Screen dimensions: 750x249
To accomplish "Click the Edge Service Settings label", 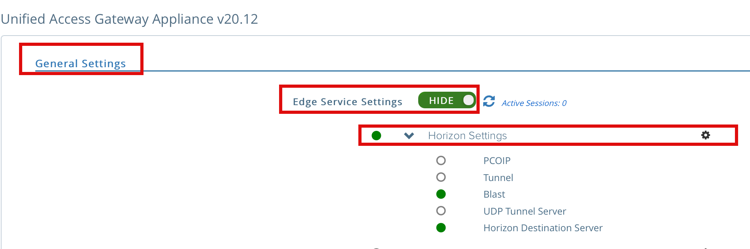I will (347, 102).
